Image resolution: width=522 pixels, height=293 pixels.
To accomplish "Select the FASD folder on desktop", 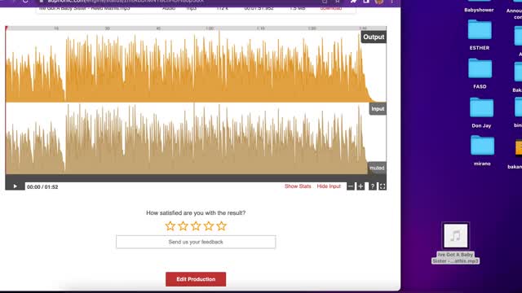I will click(480, 73).
